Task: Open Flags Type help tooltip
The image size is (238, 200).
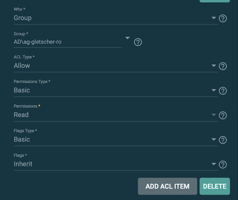Action: [x=223, y=140]
